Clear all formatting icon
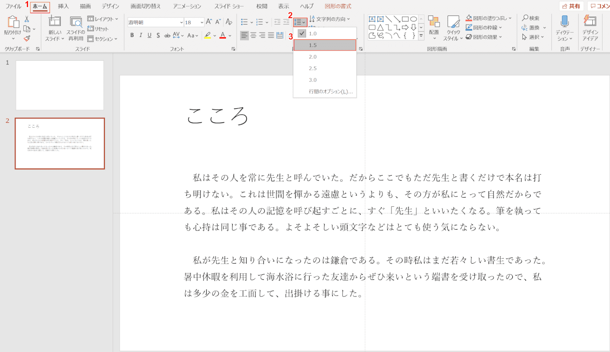 click(229, 22)
